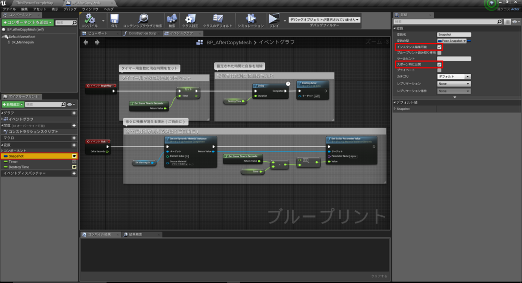Open the Edit (編集) menu
This screenshot has height=283, width=522.
[24, 9]
